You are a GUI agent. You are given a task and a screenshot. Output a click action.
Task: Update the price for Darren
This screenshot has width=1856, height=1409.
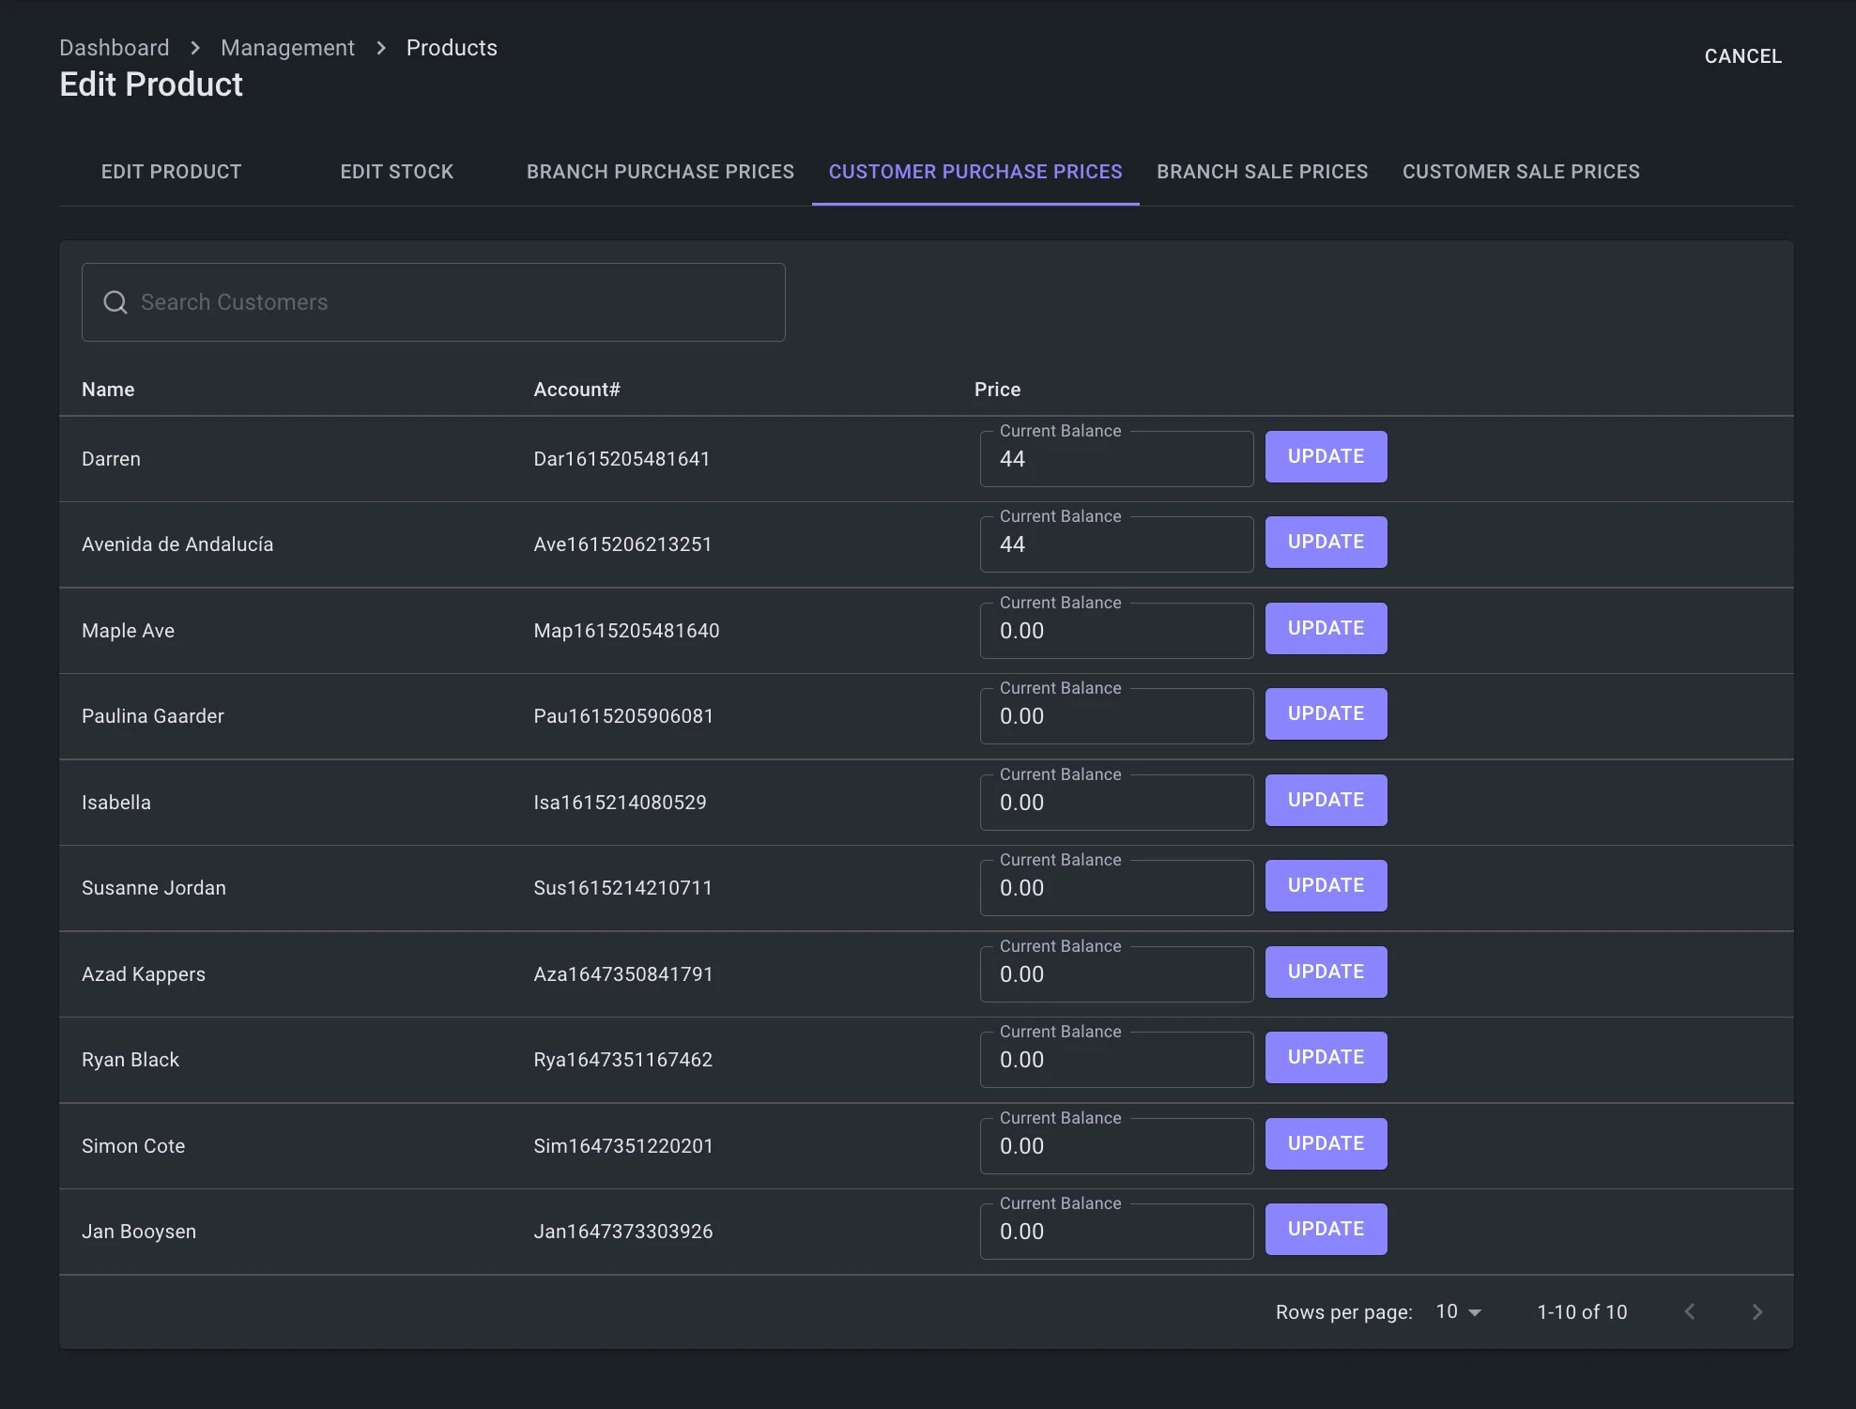tap(1326, 456)
